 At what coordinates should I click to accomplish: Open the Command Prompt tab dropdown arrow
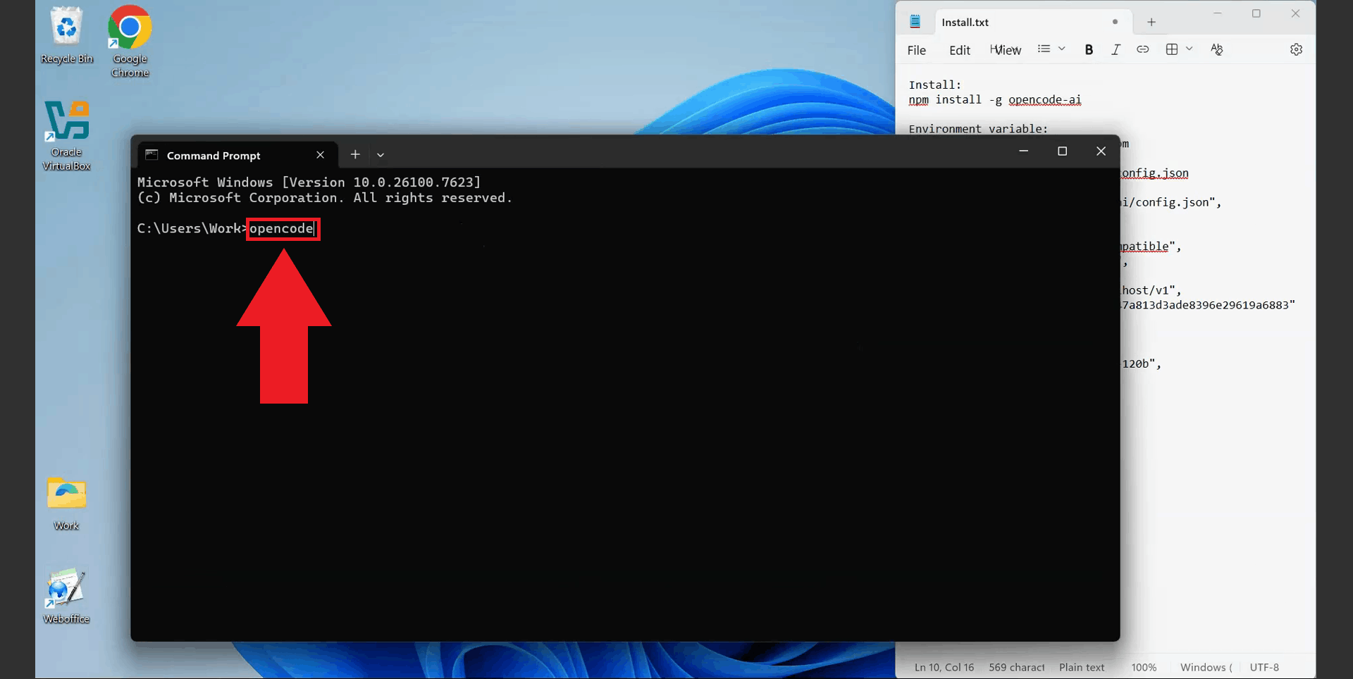pyautogui.click(x=381, y=154)
